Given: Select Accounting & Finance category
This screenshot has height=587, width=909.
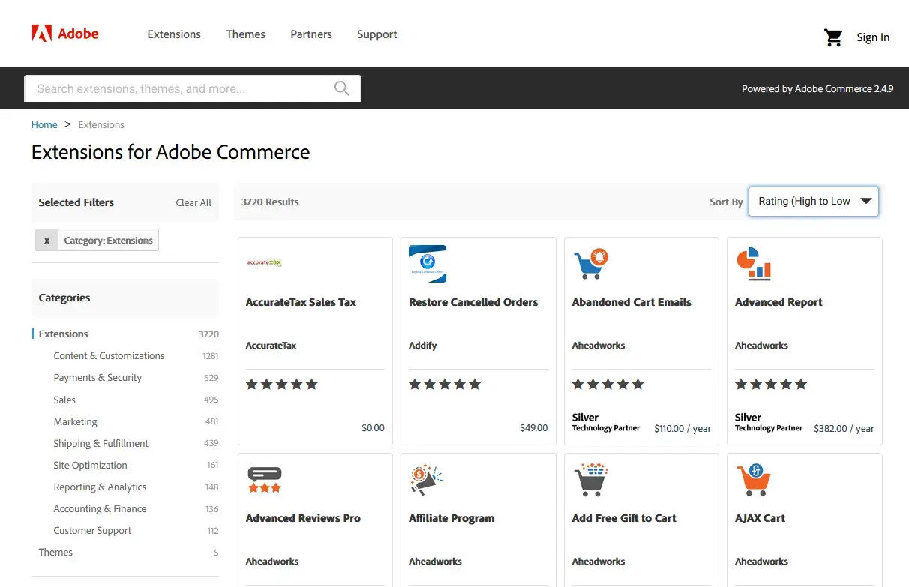Looking at the screenshot, I should pos(100,509).
